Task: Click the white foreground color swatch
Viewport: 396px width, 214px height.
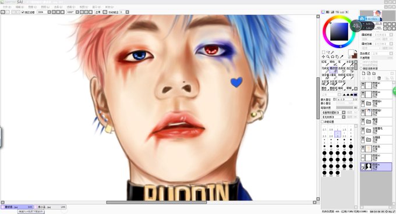Action: pyautogui.click(x=351, y=52)
